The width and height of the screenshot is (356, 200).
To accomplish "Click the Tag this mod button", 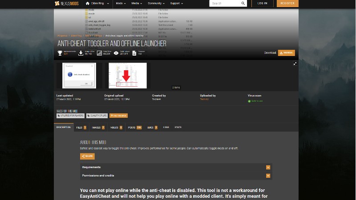I will (x=118, y=116).
